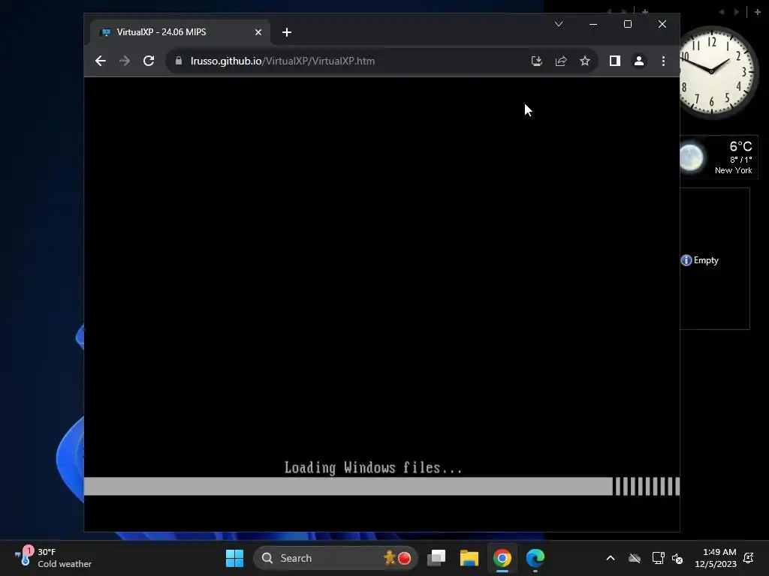Open the weather widget on taskbar
The image size is (769, 576).
53,558
